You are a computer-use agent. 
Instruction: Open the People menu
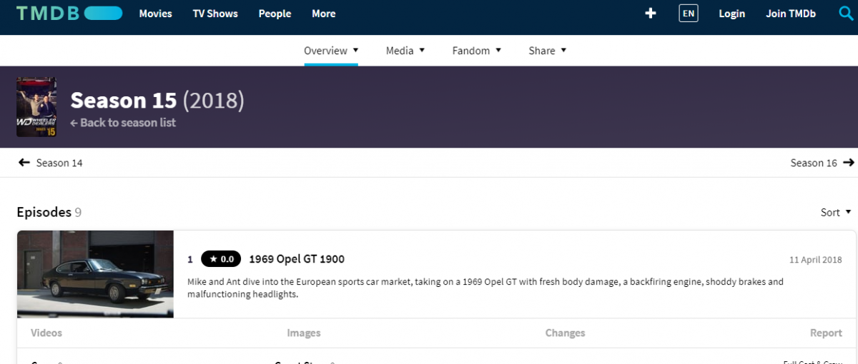coord(275,14)
